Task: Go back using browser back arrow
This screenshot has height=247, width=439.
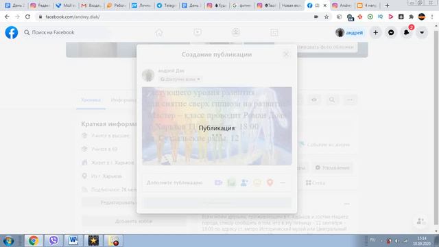Action: pos(7,16)
